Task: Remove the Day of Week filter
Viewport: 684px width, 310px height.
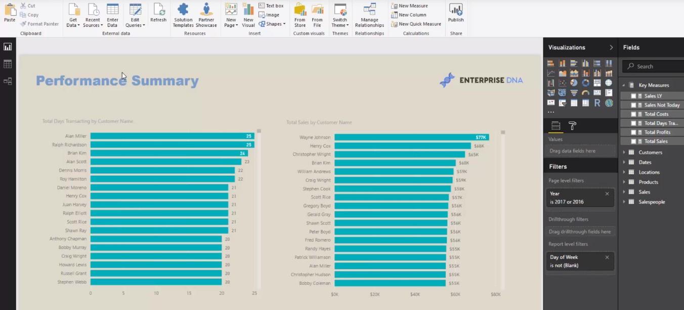Action: tap(607, 257)
